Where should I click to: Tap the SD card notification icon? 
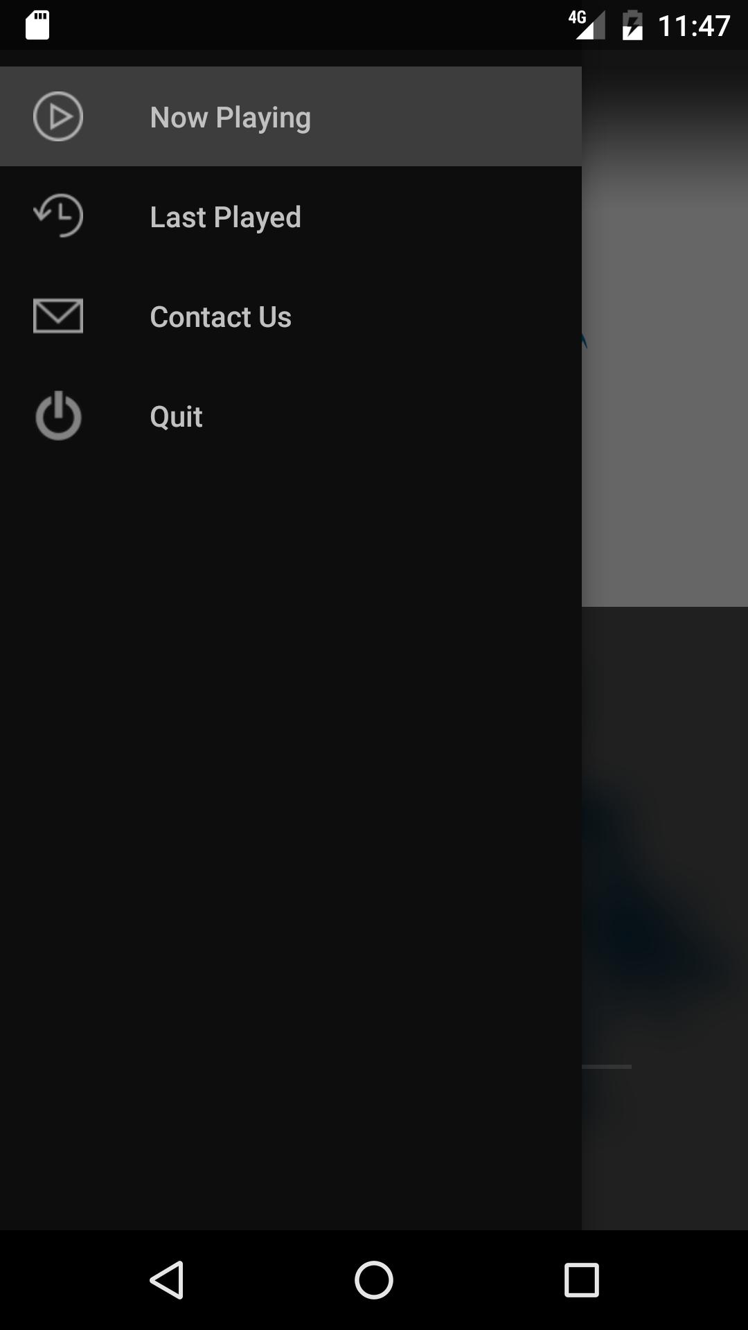point(37,26)
